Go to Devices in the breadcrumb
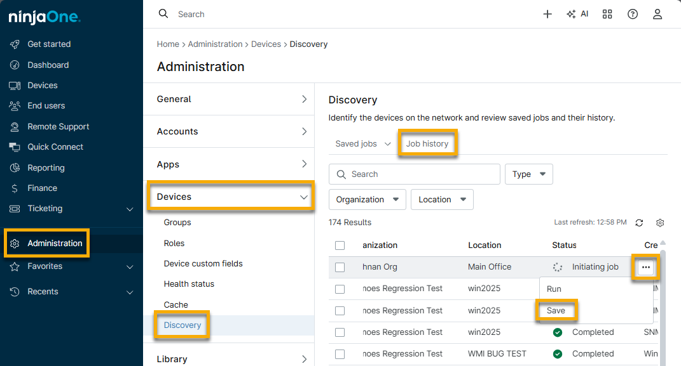Screen dimensions: 681x366 (266, 44)
